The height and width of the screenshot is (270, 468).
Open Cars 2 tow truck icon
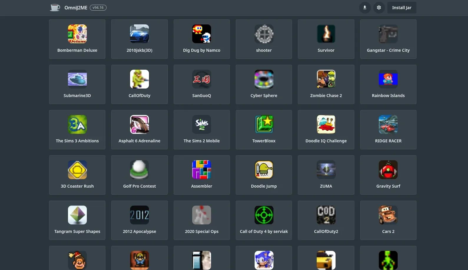388,215
